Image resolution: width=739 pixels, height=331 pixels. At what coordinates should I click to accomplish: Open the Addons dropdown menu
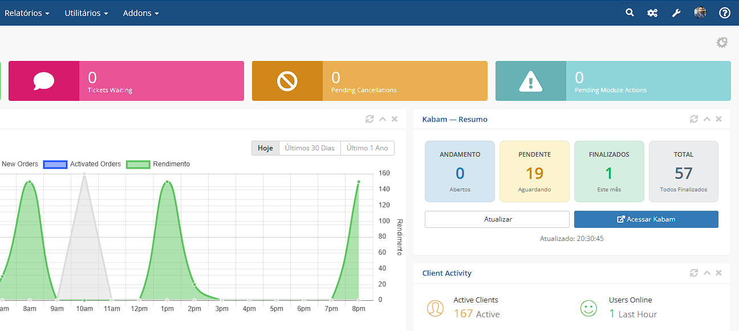141,13
